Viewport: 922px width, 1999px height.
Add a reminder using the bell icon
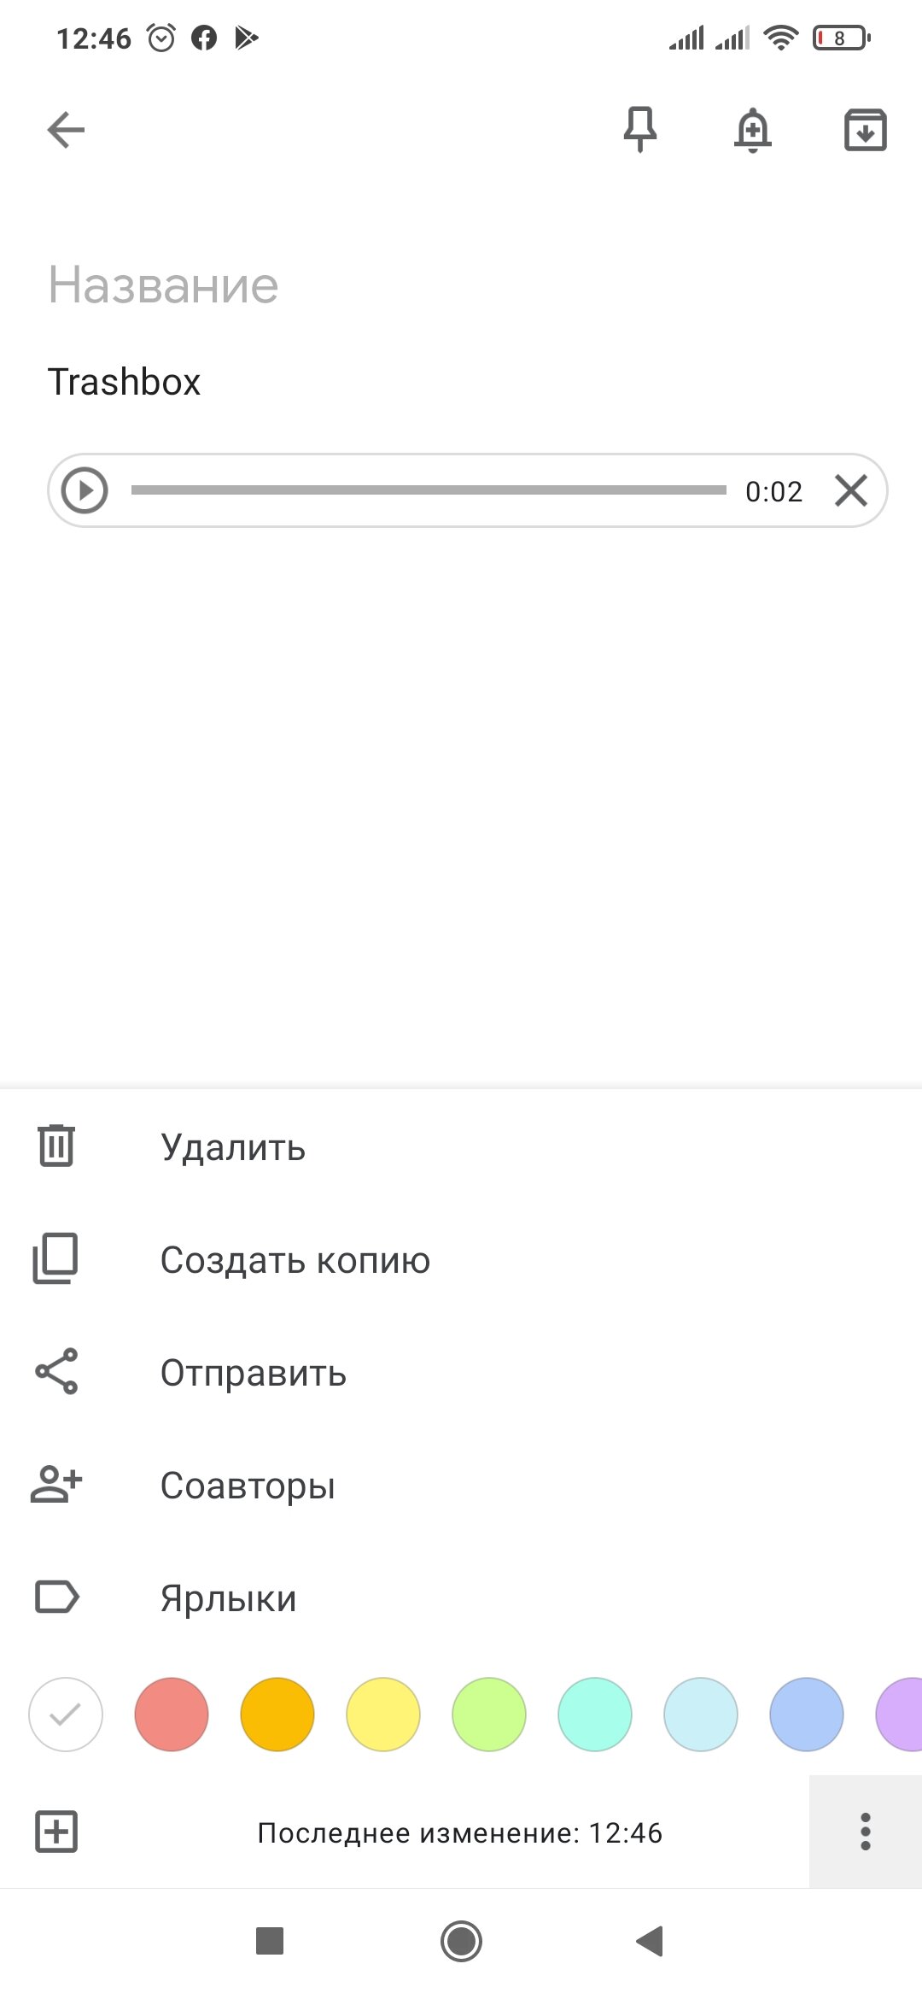pos(752,130)
